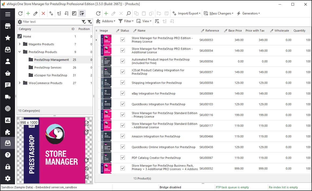The height and width of the screenshot is (191, 312).
Task: Open the preview image in external viewer
Action: [x=87, y=132]
